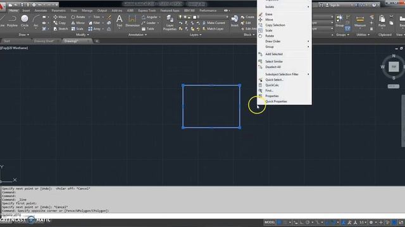Click the Paste clipboard icon
Screen dimensions: 405x227
(x=382, y=21)
